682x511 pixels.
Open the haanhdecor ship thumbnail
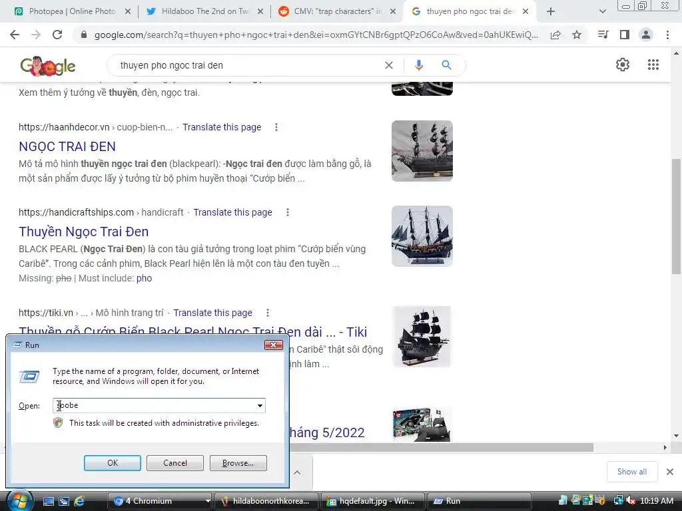click(x=422, y=151)
